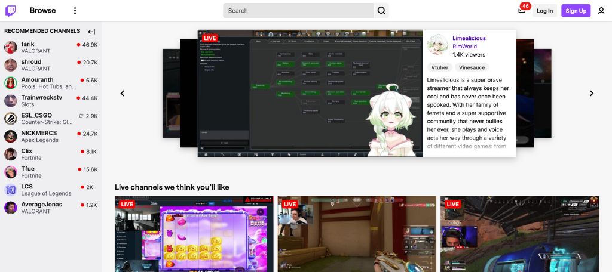This screenshot has height=272, width=612.
Task: Click the 46.9K viewer count
Action: point(90,44)
